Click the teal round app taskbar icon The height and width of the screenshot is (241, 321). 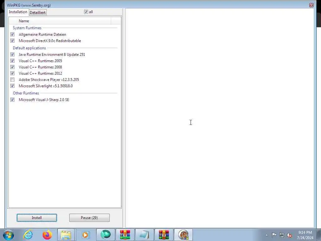point(106,235)
